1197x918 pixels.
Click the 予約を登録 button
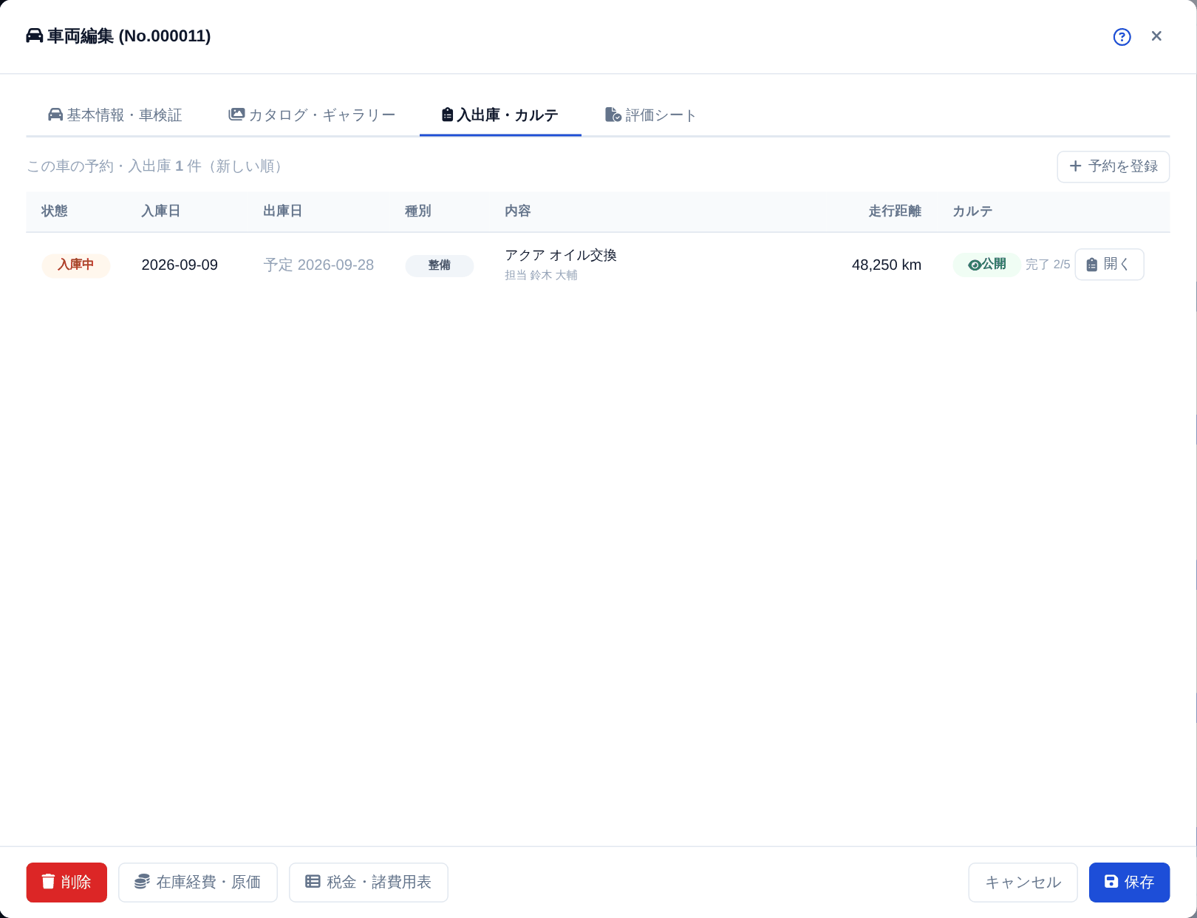[1113, 166]
